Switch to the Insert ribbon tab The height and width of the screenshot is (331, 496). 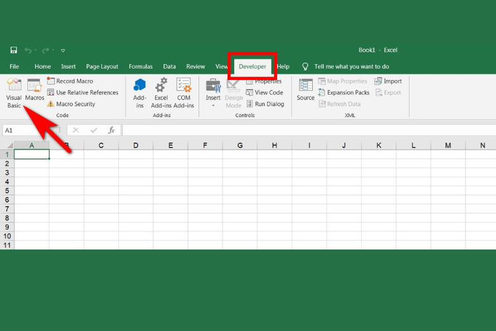[68, 66]
